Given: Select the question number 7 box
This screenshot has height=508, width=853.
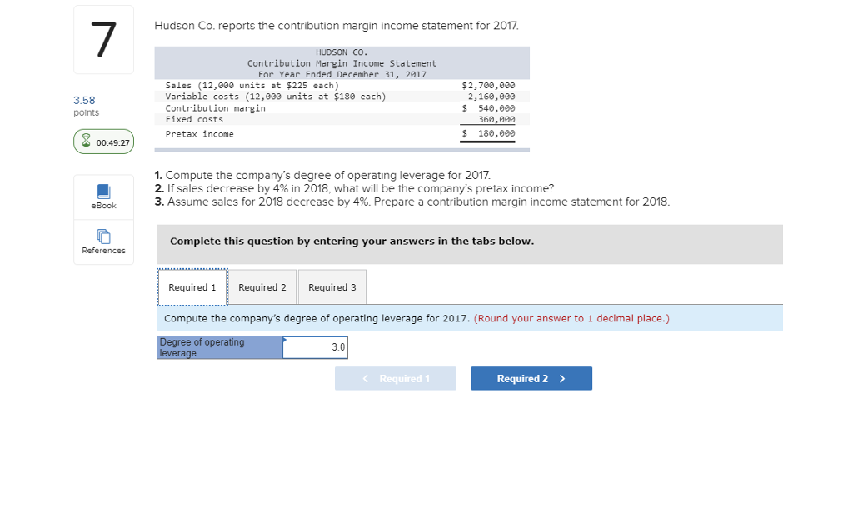Looking at the screenshot, I should click(103, 40).
